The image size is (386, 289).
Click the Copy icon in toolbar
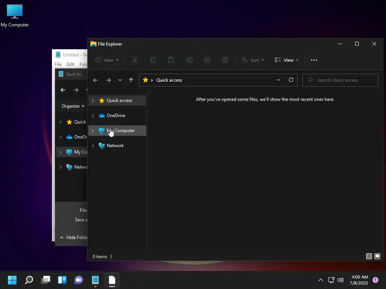tap(153, 60)
